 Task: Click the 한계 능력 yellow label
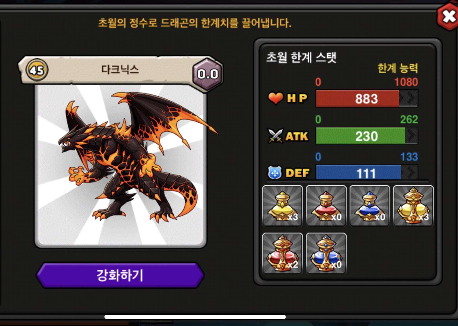(398, 68)
